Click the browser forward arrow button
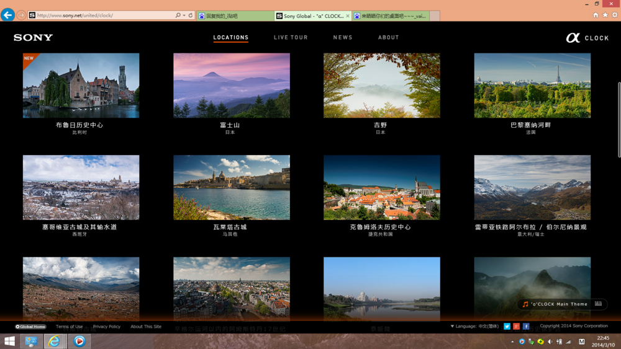621x349 pixels. pyautogui.click(x=21, y=15)
